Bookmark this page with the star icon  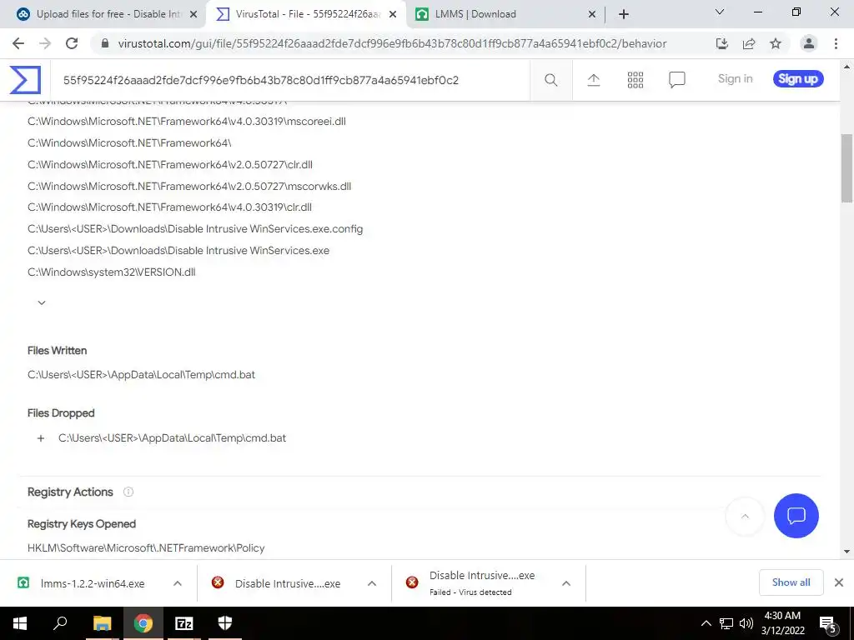(776, 43)
